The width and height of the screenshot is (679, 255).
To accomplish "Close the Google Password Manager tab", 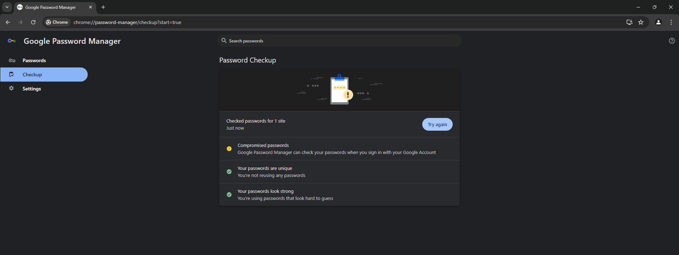I will [91, 7].
